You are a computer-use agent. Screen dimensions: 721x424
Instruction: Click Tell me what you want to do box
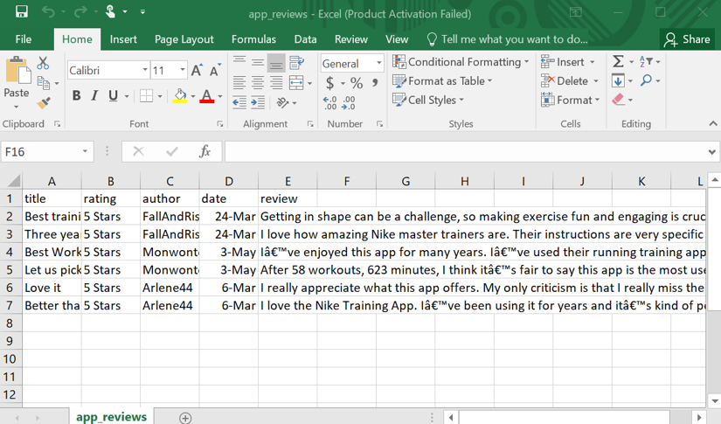click(508, 39)
